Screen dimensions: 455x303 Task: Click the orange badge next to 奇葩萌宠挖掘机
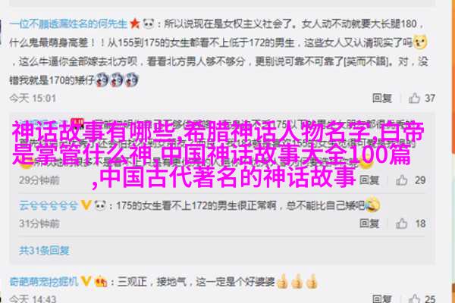click(x=101, y=281)
